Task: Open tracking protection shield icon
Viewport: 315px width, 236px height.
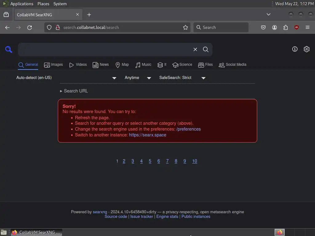Action: [49, 27]
